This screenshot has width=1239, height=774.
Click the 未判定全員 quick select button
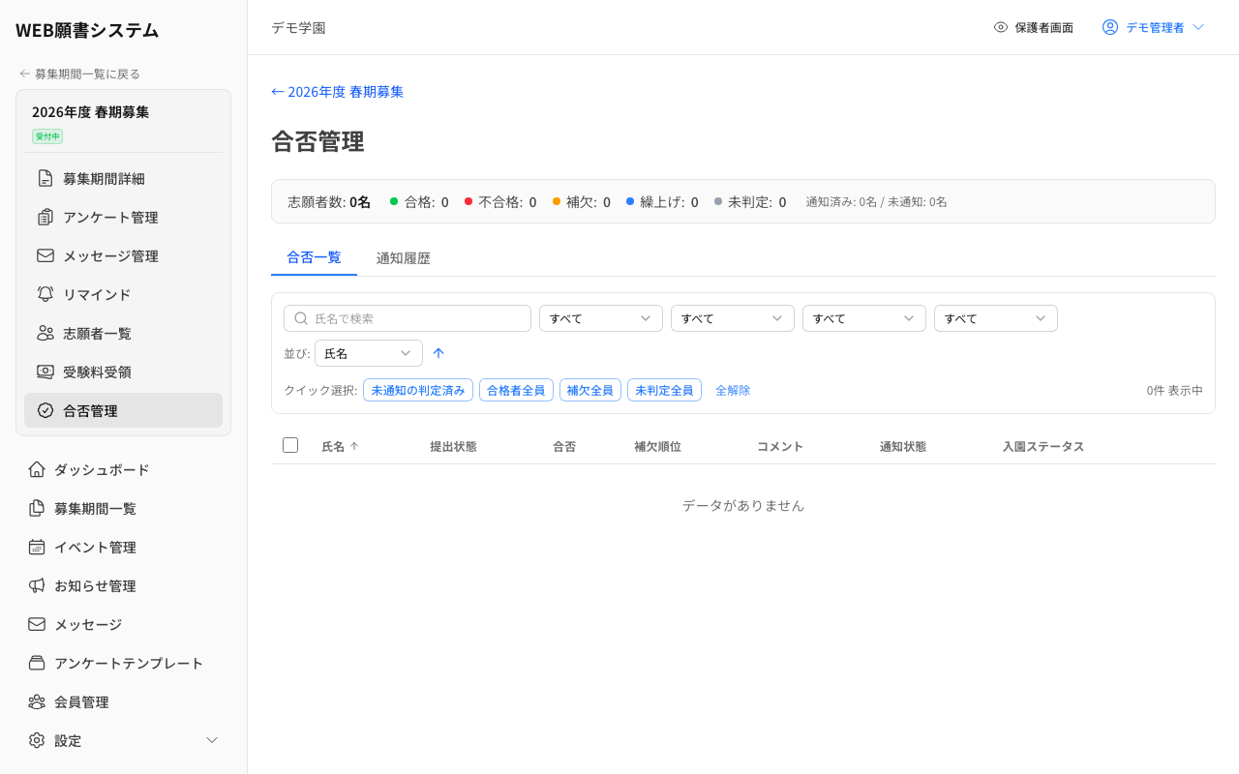point(664,390)
